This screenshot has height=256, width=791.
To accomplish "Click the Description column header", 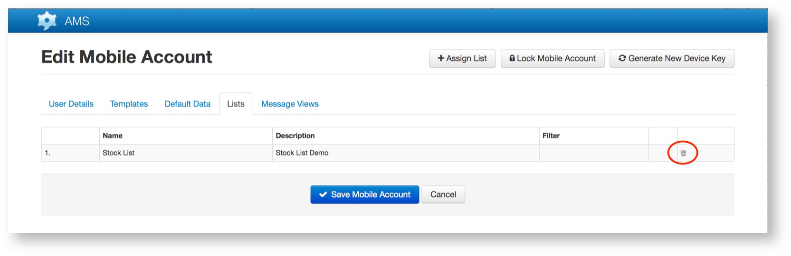I will [x=295, y=136].
